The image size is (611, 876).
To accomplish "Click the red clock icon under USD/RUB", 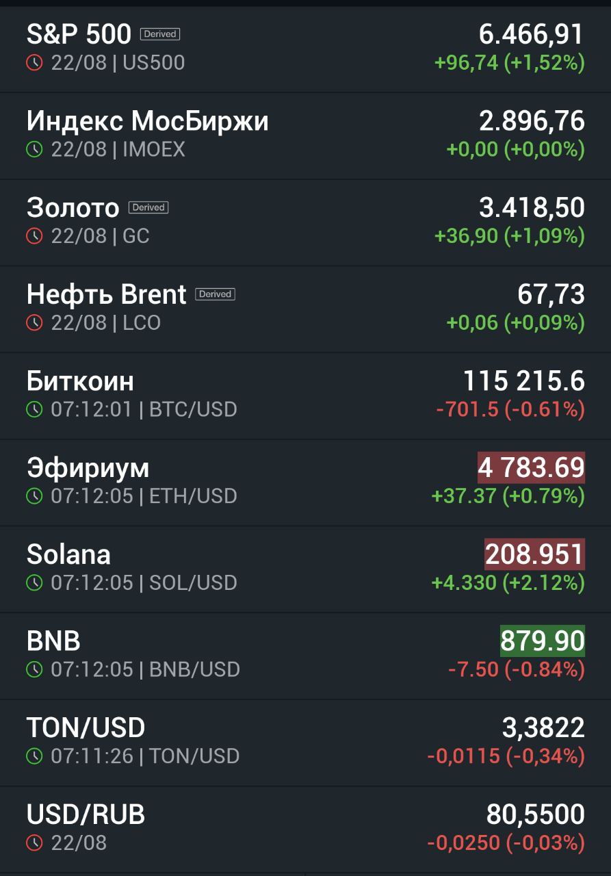I will click(34, 842).
